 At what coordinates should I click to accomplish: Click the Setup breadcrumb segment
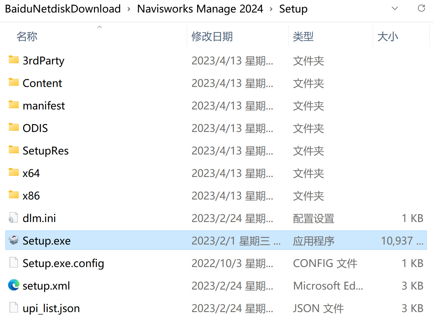(x=293, y=9)
